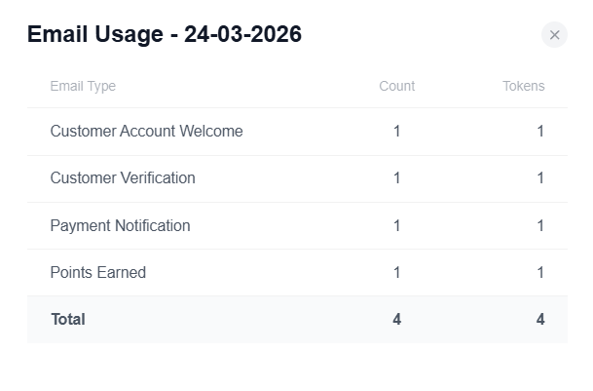This screenshot has height=391, width=593.
Task: Click the Email Type column header
Action: click(83, 86)
